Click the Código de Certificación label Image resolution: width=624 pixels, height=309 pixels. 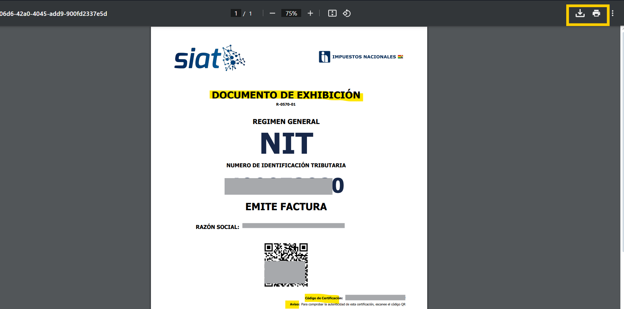pos(324,298)
